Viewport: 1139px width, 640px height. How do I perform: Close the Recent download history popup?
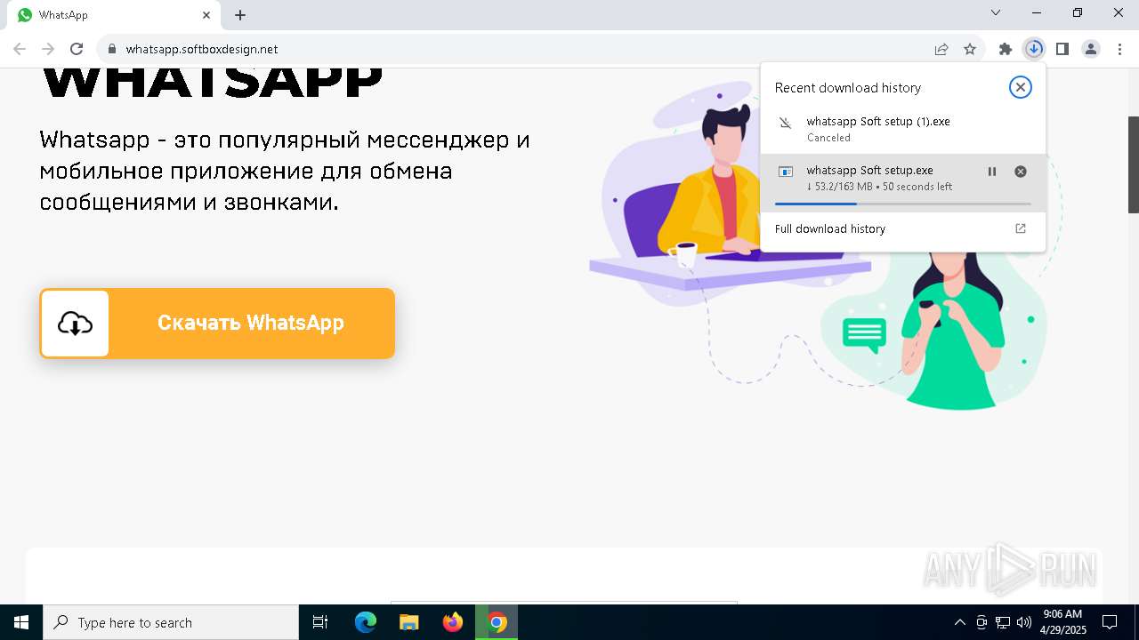point(1021,87)
